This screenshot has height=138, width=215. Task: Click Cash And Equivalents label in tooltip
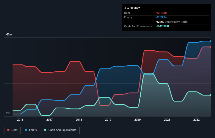click(x=138, y=26)
